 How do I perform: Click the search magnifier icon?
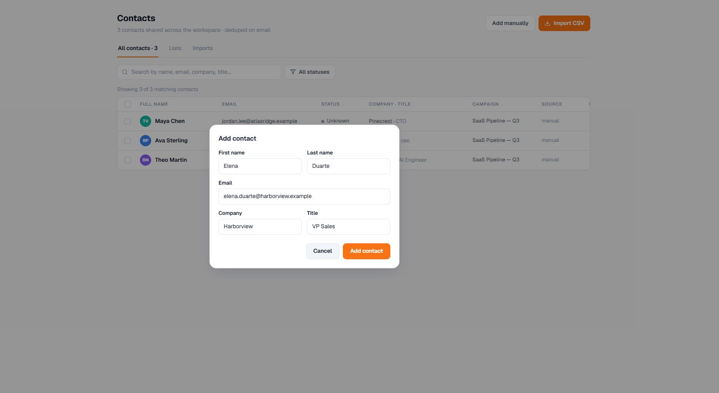[125, 72]
